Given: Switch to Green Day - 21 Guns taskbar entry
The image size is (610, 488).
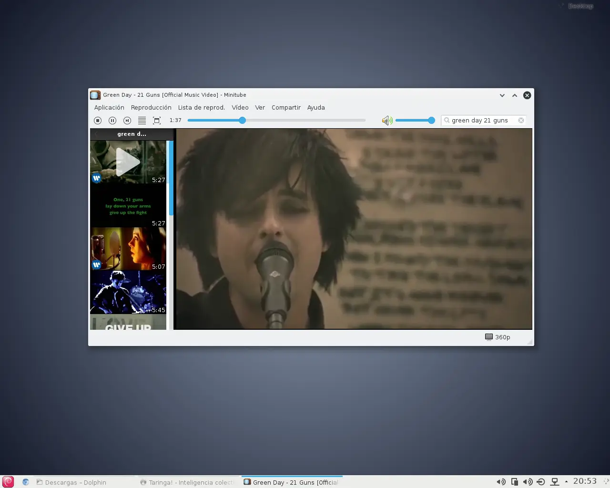Looking at the screenshot, I should pyautogui.click(x=292, y=482).
